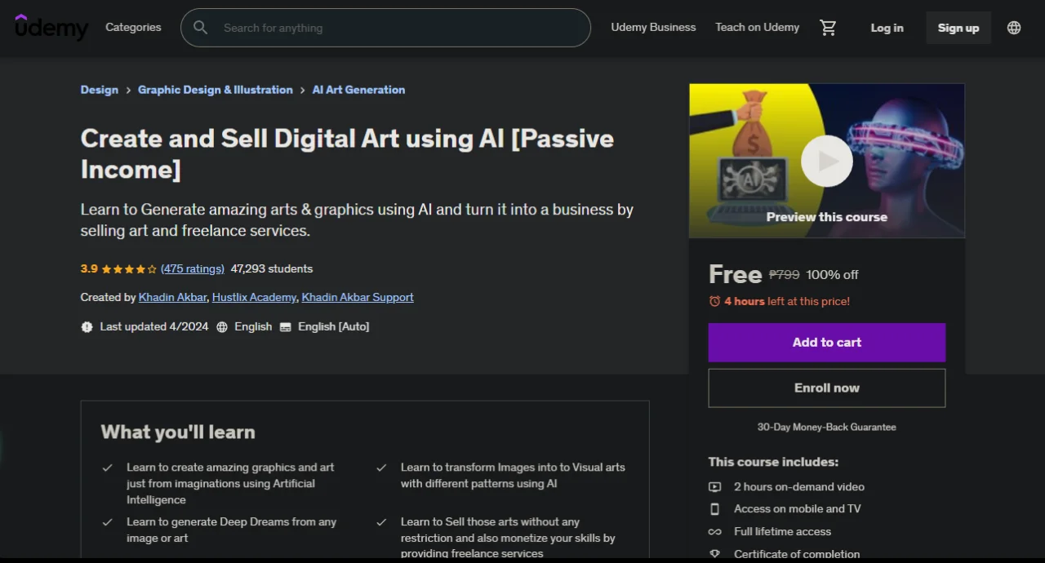Click the on-demand video icon

coord(715,487)
